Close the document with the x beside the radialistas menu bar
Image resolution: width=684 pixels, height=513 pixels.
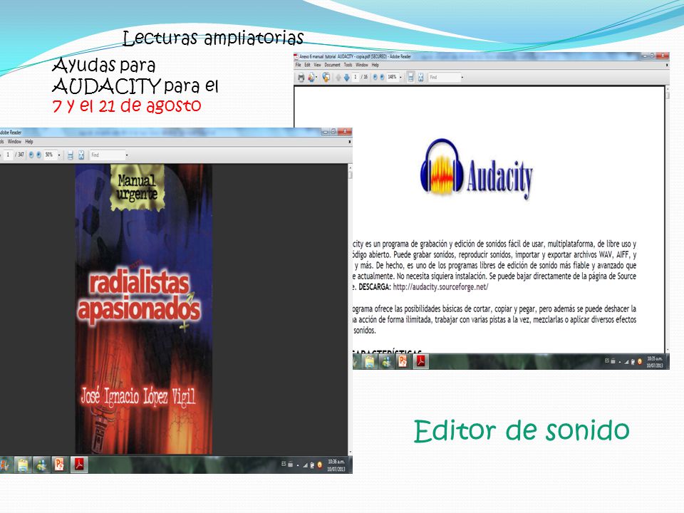click(x=349, y=142)
